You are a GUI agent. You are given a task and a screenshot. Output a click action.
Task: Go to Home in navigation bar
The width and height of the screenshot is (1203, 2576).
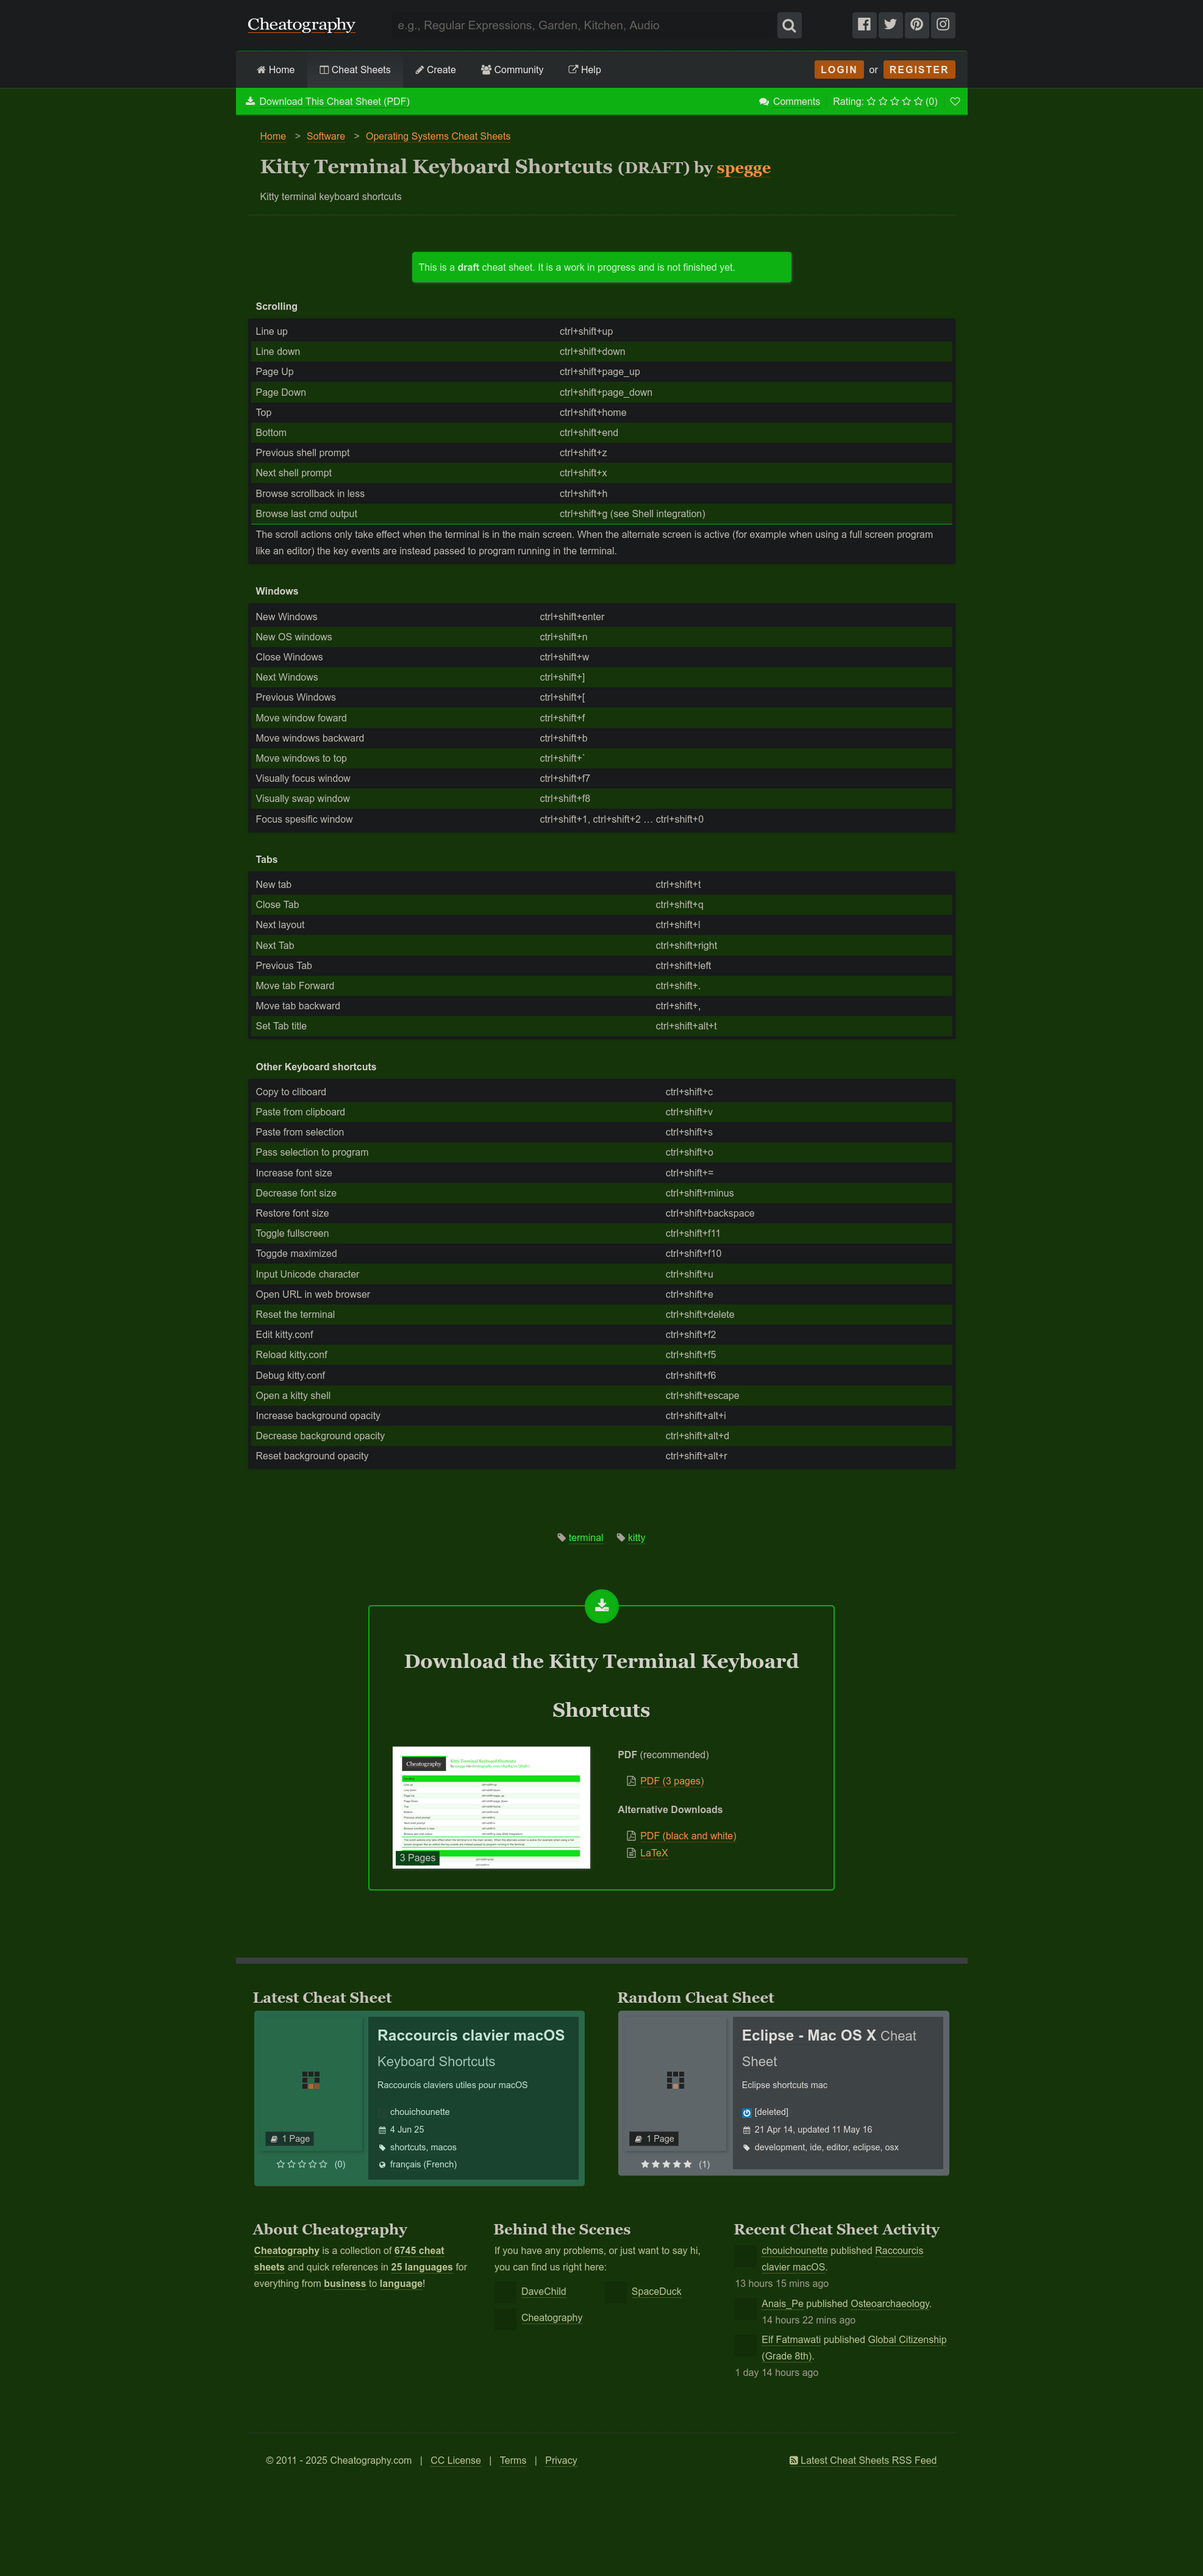[x=275, y=70]
